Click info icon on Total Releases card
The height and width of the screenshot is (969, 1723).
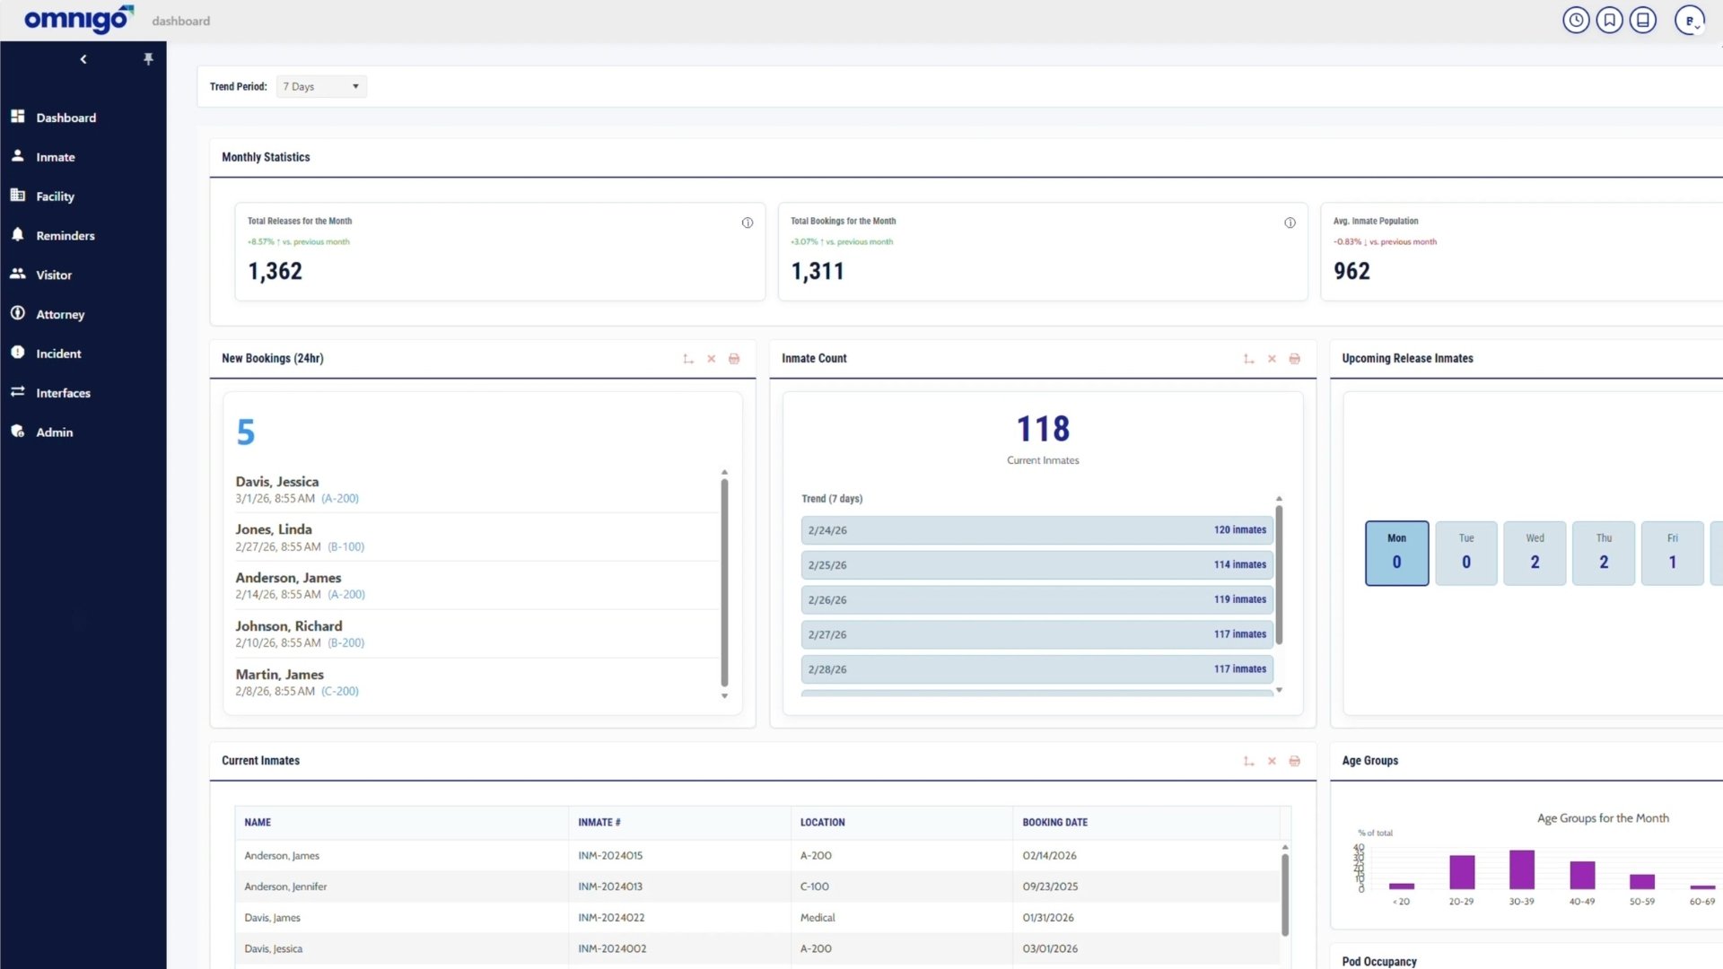click(x=748, y=223)
